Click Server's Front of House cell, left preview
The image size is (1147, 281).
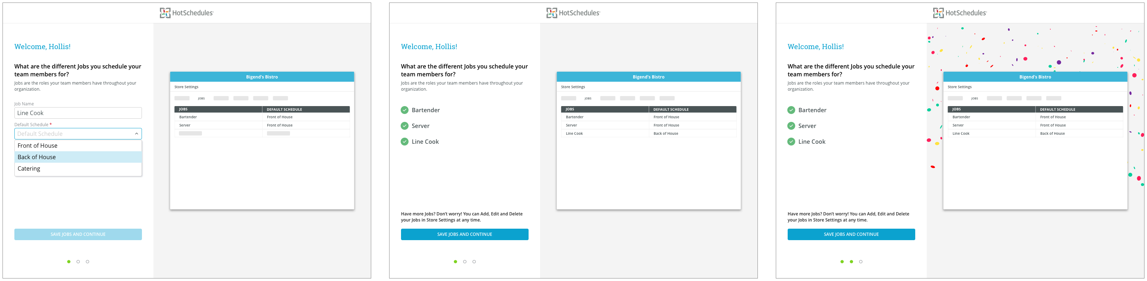306,125
